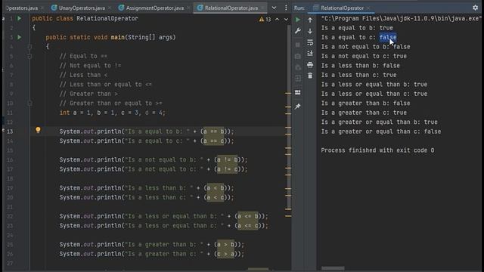Click the comment '// Less than <'
The width and height of the screenshot is (484, 272).
pyautogui.click(x=83, y=75)
